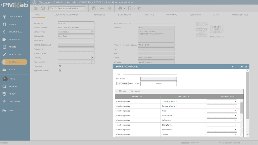The image size is (258, 145).
Task: Click the Import Companies dialog vertical scrollbar
Action: [x=248, y=95]
